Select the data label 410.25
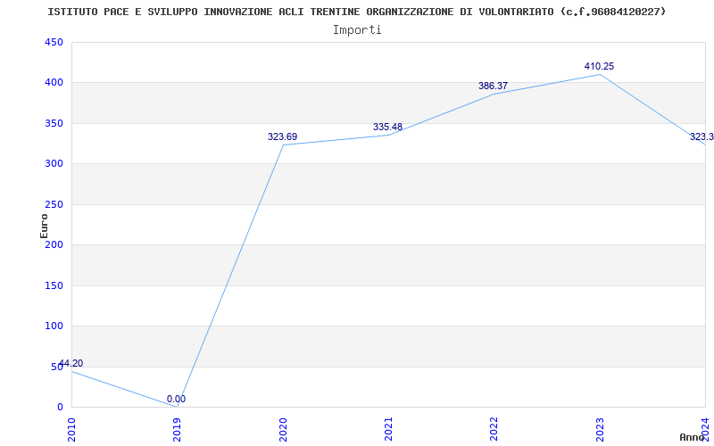The width and height of the screenshot is (714, 446). click(599, 66)
